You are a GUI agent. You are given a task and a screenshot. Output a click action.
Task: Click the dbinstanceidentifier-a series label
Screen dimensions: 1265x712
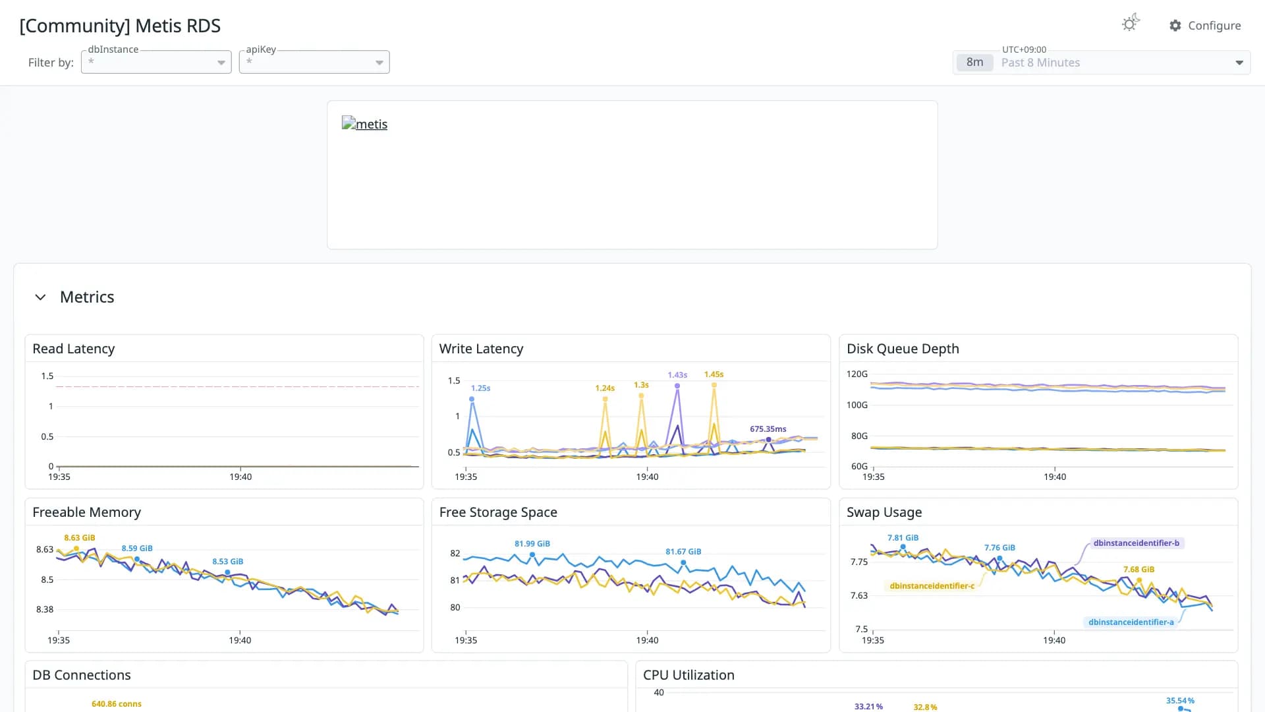[x=1131, y=622]
